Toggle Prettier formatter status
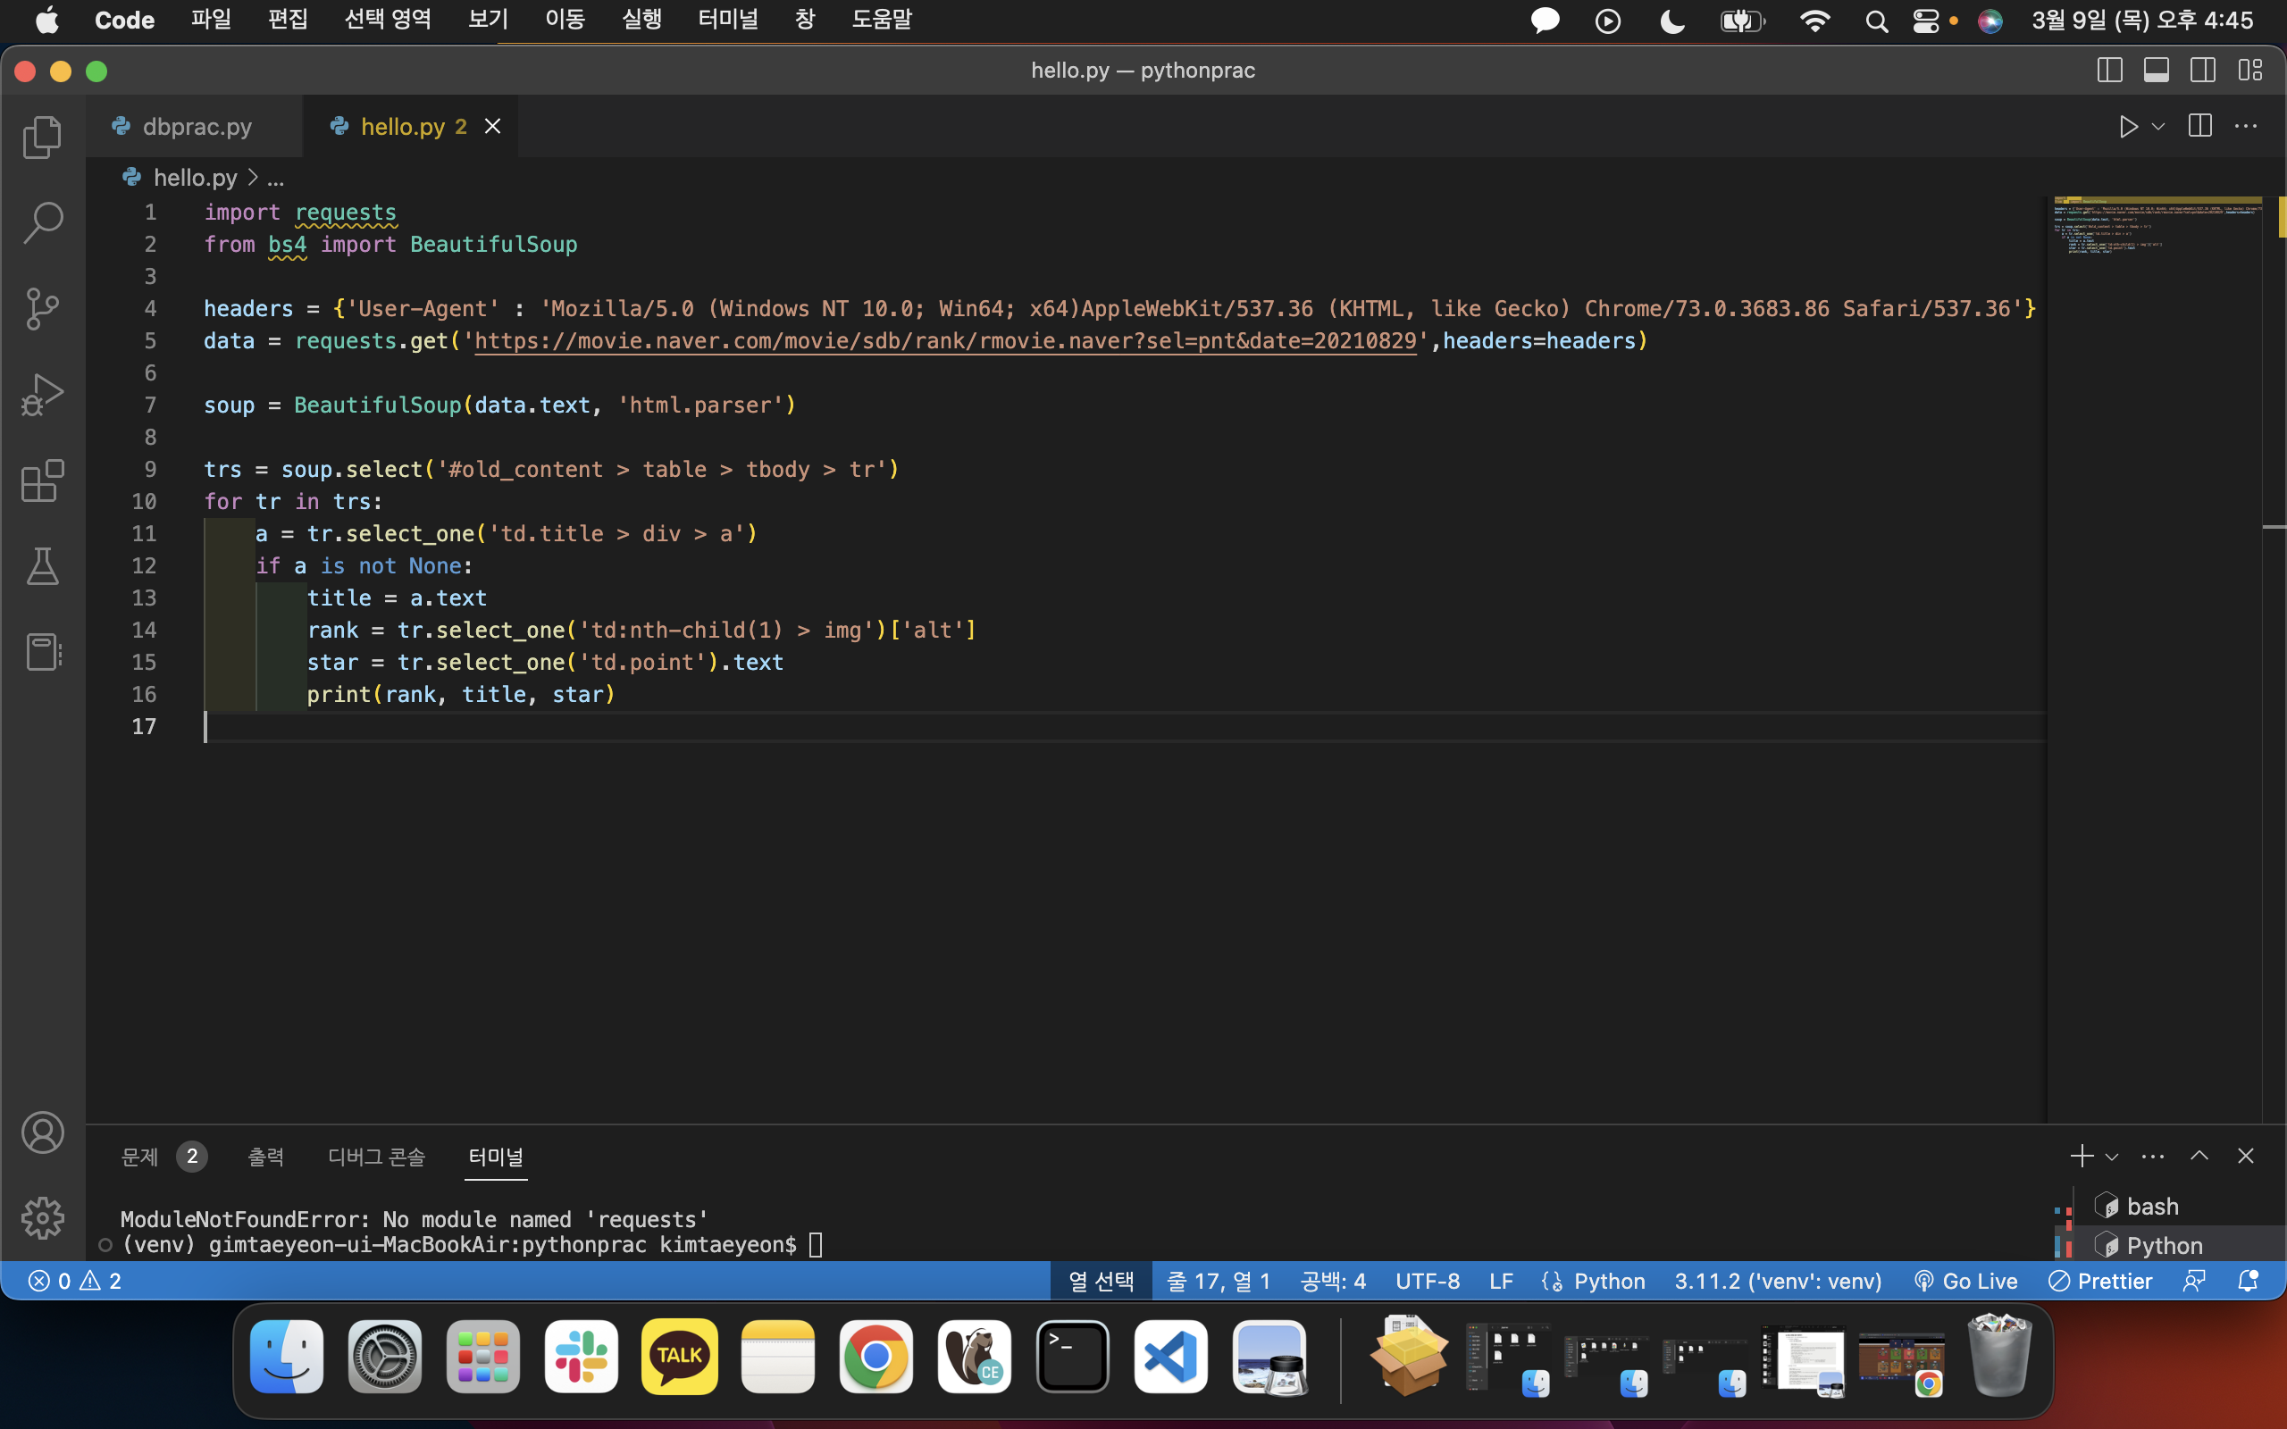Screen dimensions: 2287x1429 [x=2100, y=1281]
